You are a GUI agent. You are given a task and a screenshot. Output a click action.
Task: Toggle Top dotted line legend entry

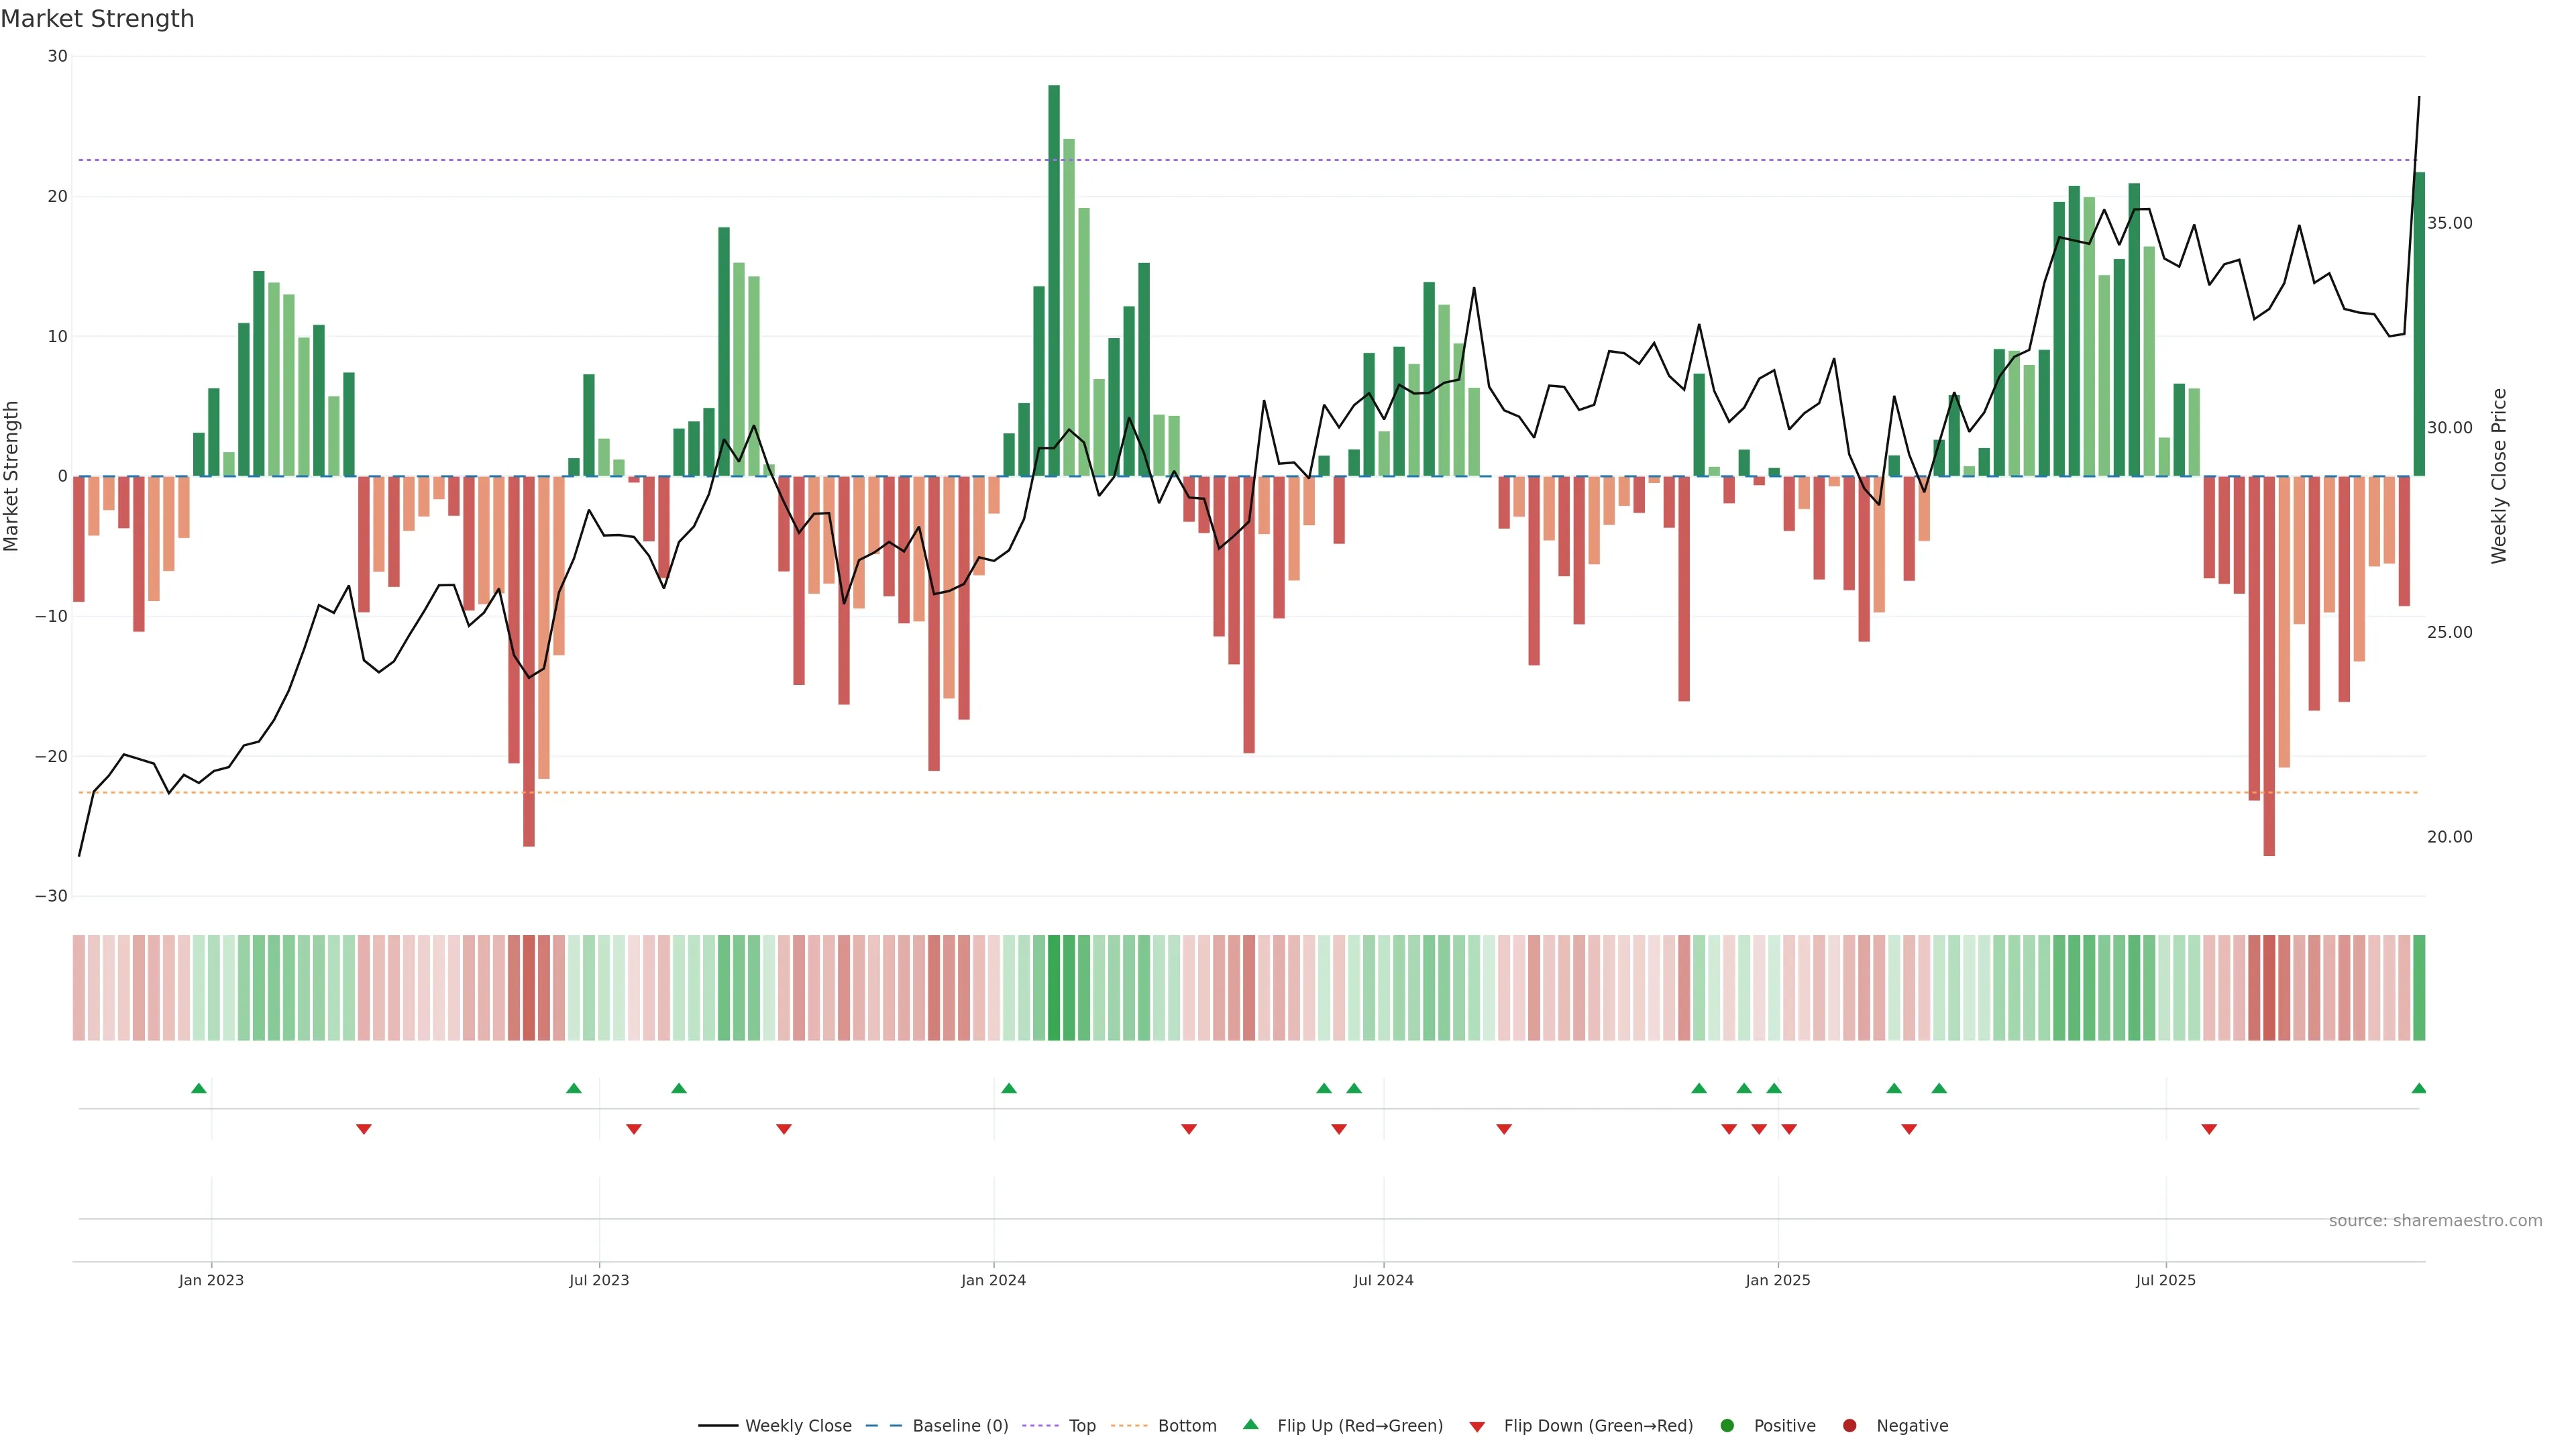point(1081,1426)
